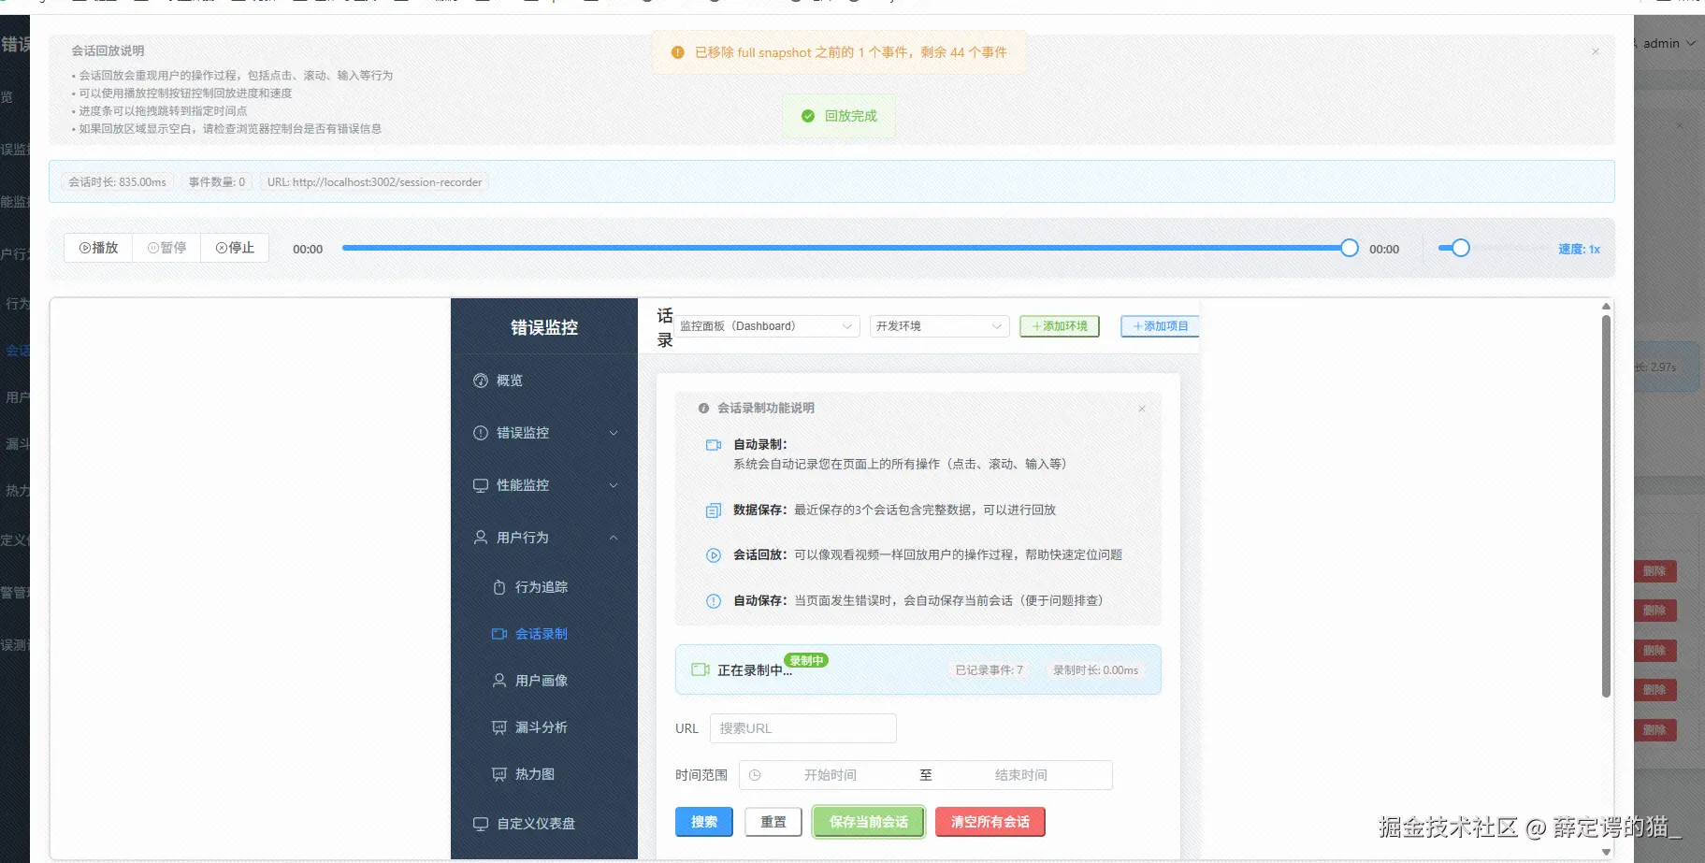
Task: Click the URL localhost:3002/session-recorder tag
Action: [374, 182]
